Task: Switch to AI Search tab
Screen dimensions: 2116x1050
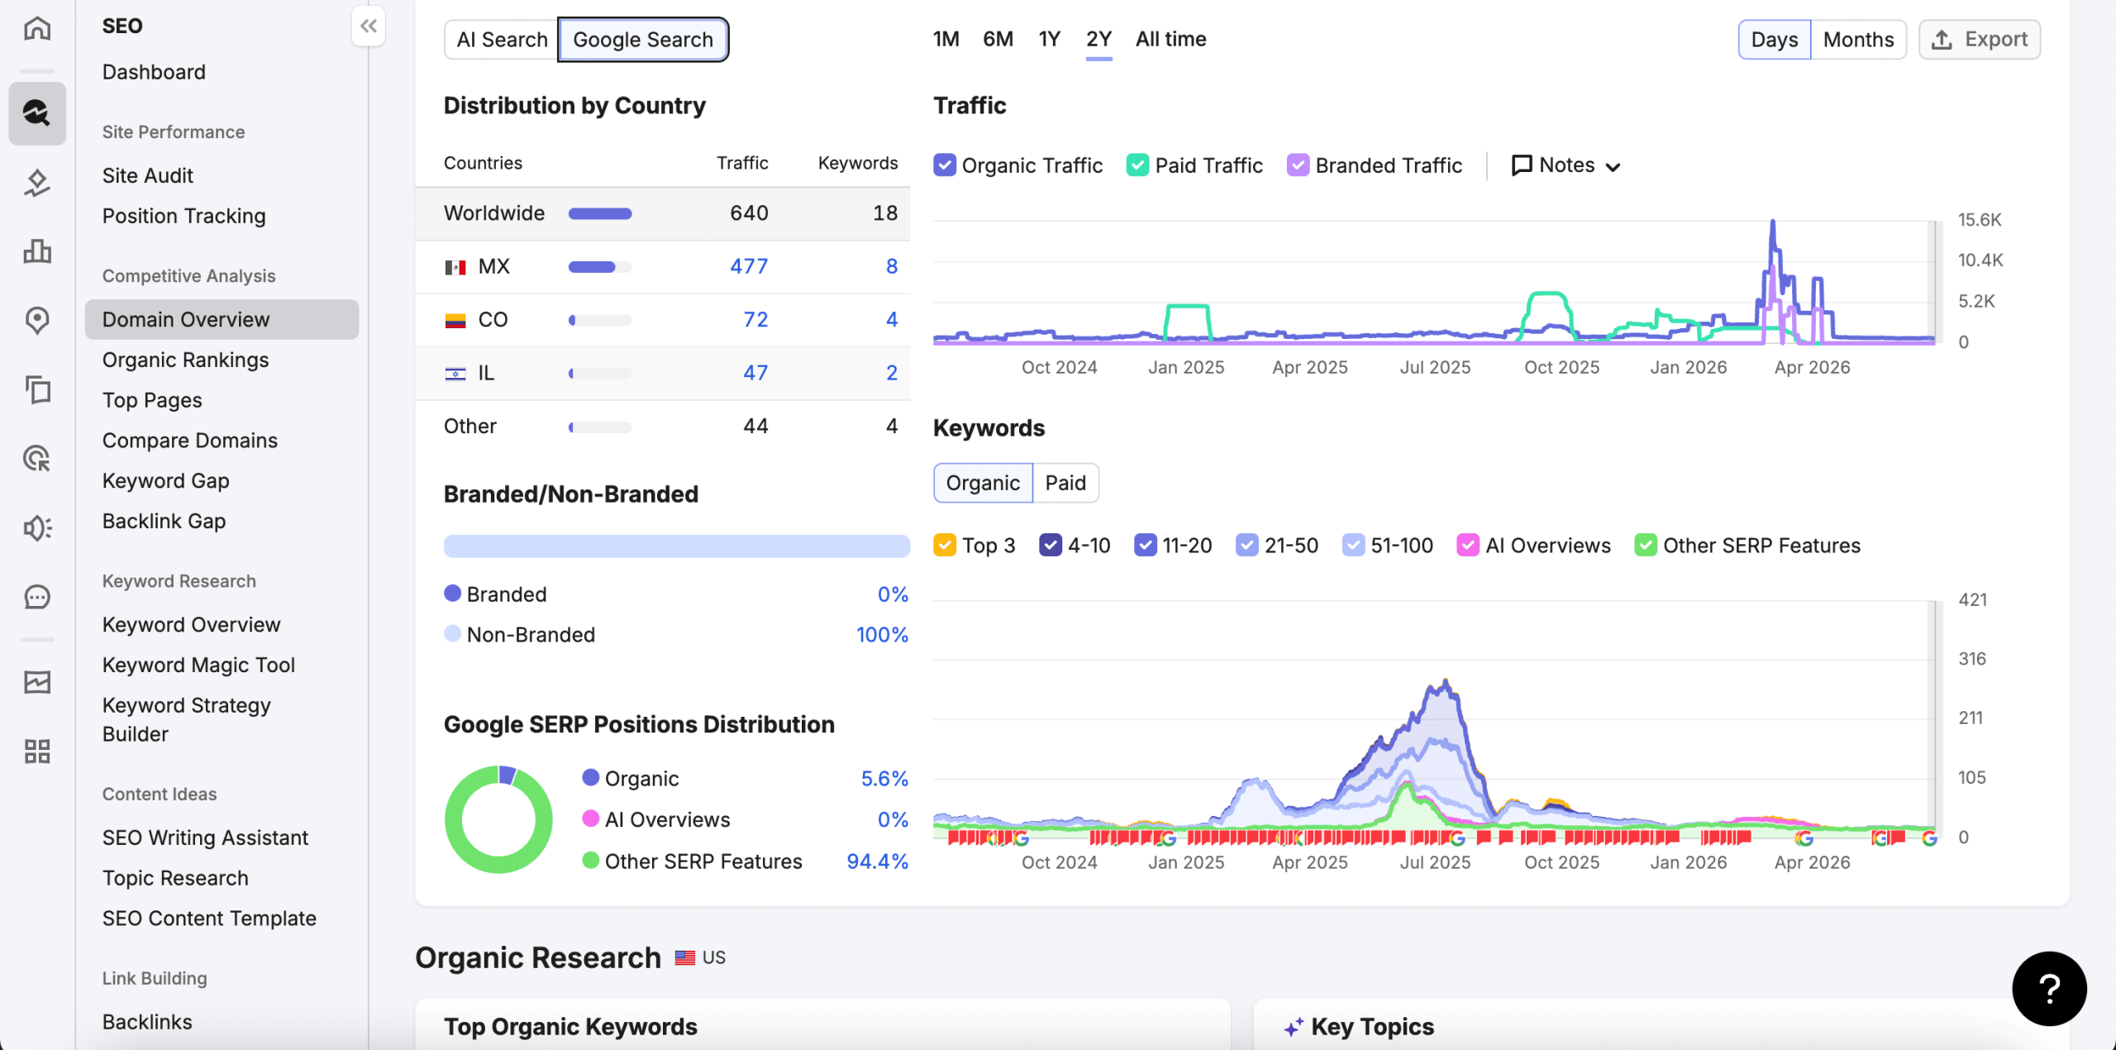Action: click(x=502, y=40)
